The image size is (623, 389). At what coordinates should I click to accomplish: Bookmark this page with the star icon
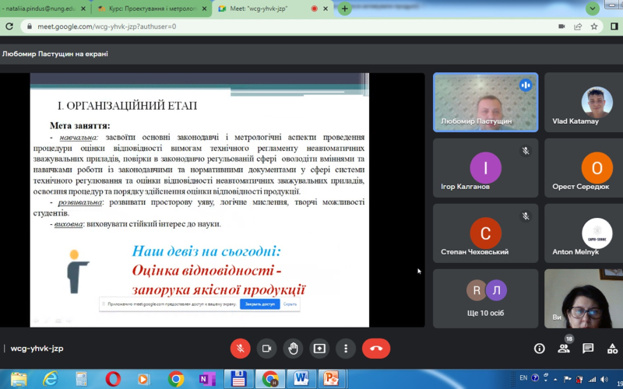[x=593, y=26]
